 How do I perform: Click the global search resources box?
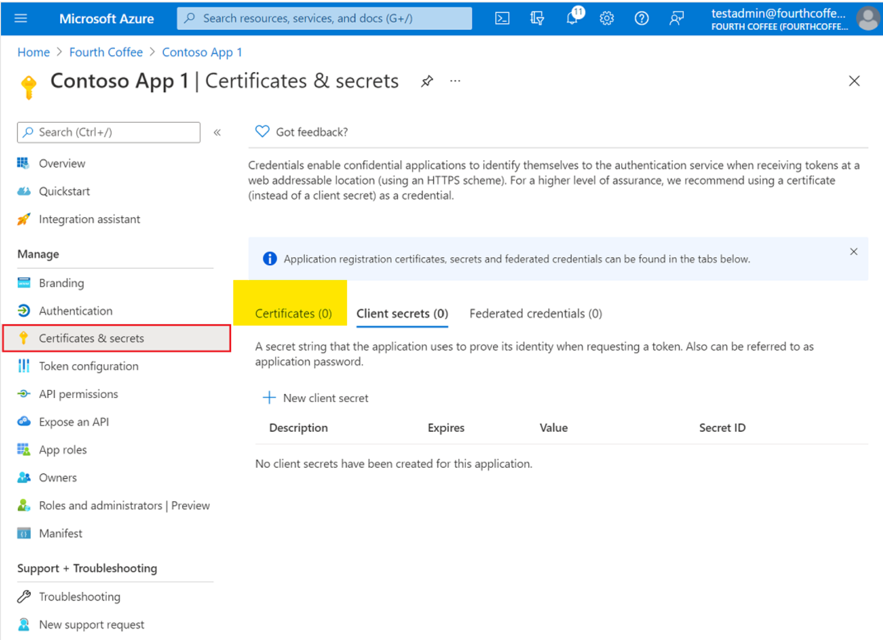[x=324, y=18]
